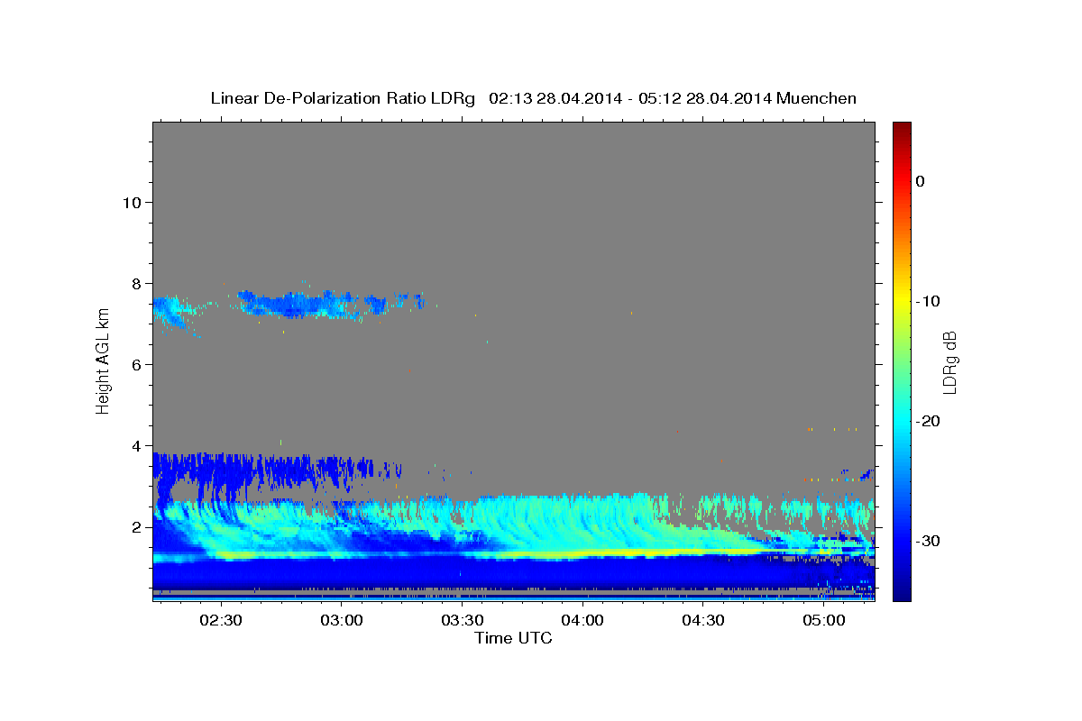
Task: Click the 03:30 time tick label
Action: (x=462, y=621)
